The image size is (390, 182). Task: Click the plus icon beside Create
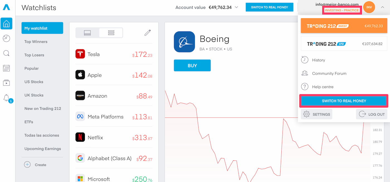27,164
